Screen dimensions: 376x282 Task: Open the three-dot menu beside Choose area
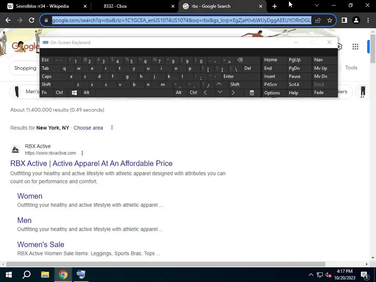112,127
